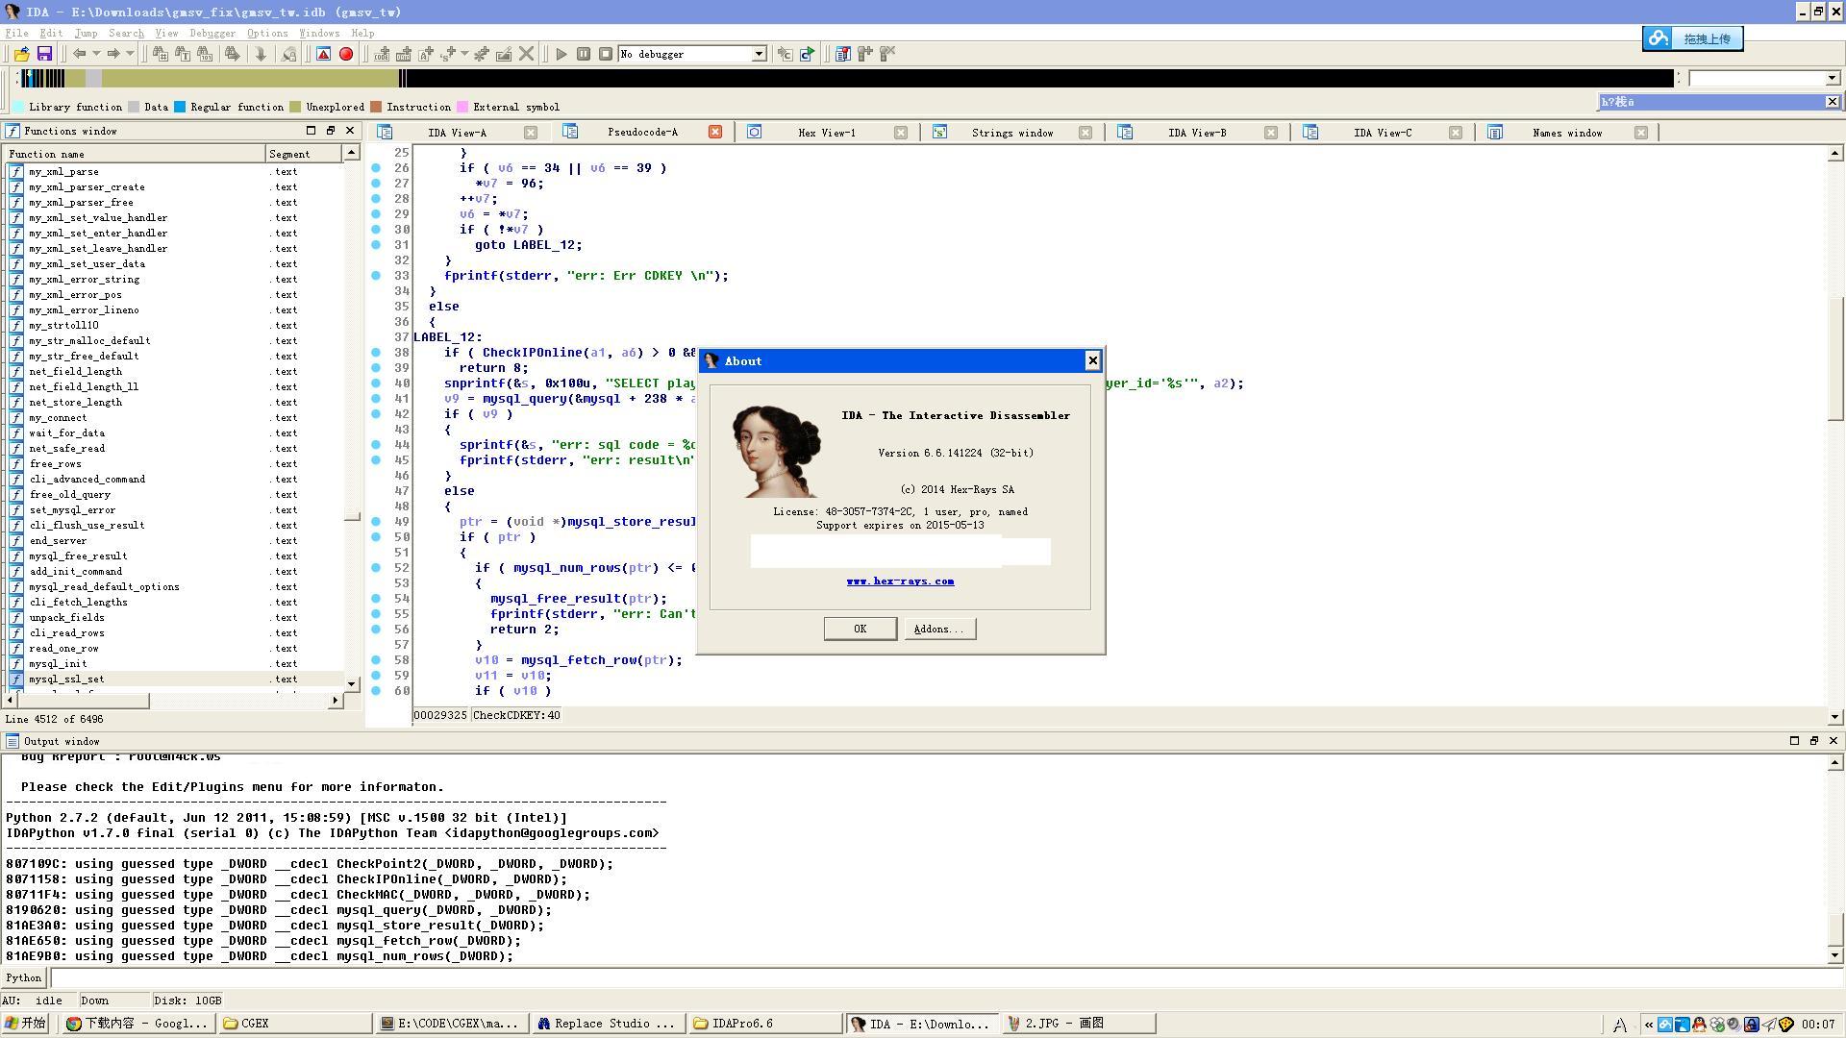Open the Debugger menu

coord(212,33)
